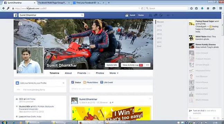The image size is (224, 124).
Task: Go to Home in Facebook header
Action: tap(141, 15)
